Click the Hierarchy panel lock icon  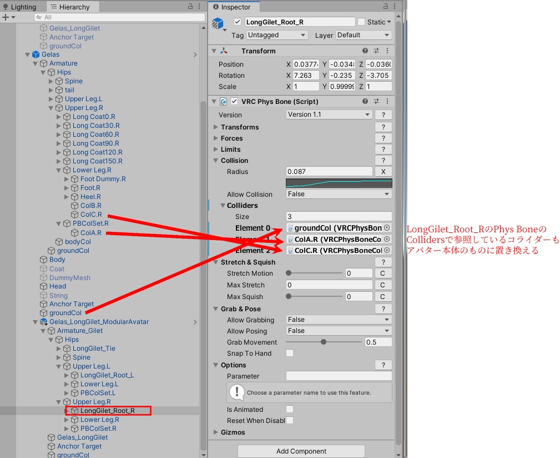(190, 7)
